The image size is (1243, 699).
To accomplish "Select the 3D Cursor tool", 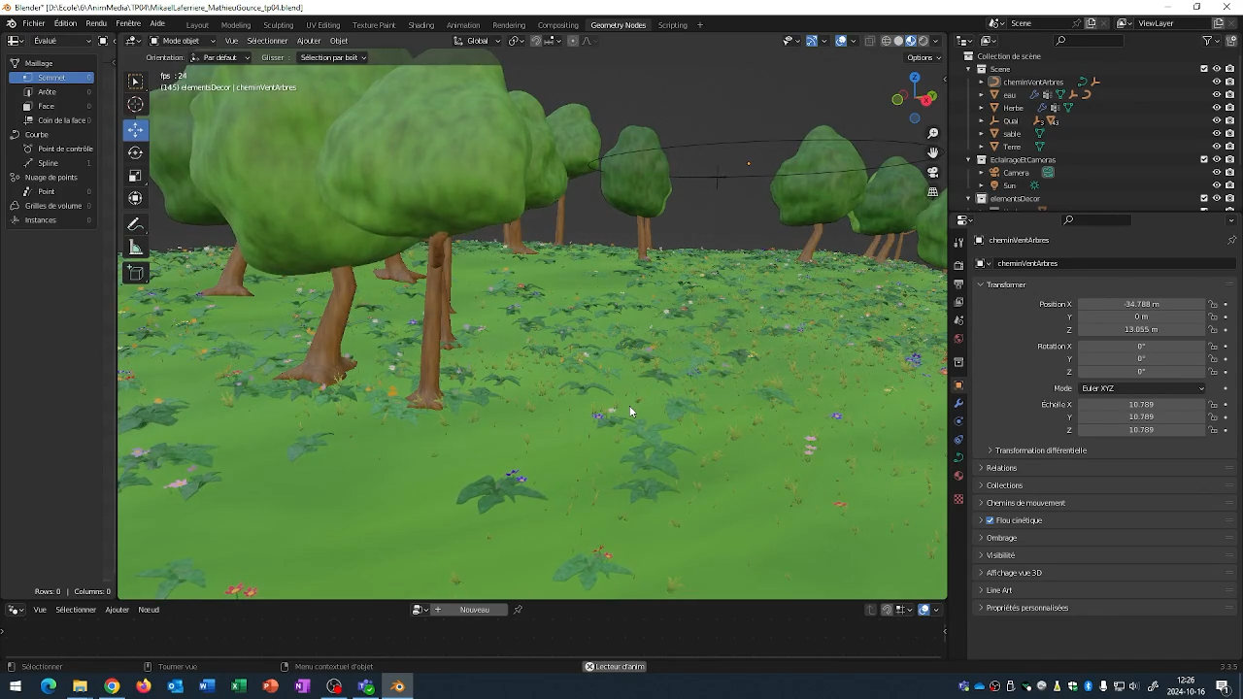I will point(135,105).
